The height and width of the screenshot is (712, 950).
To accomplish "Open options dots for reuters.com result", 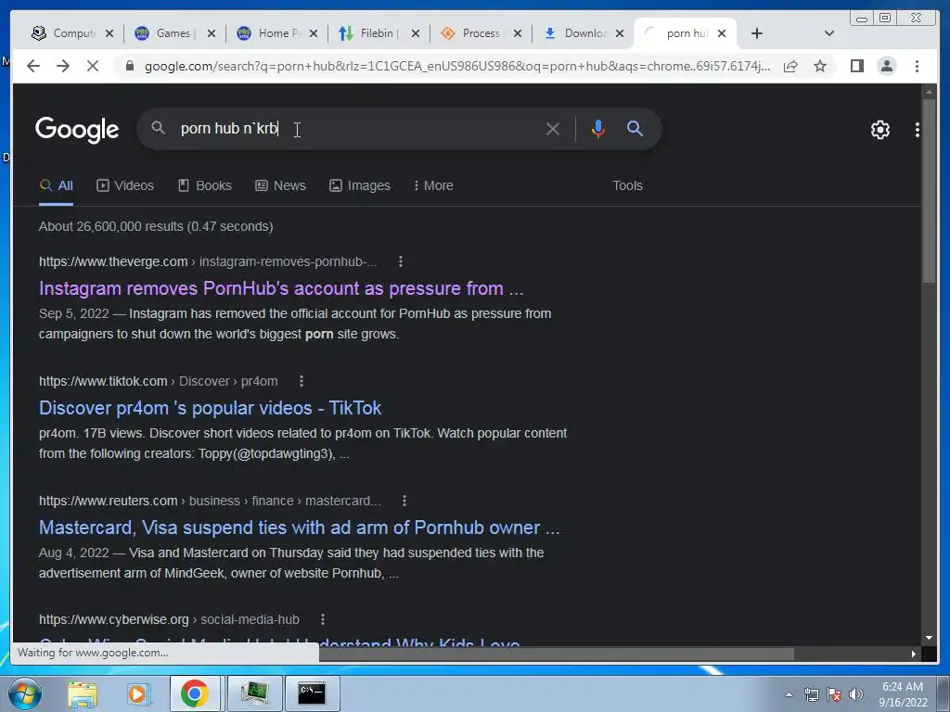I will [x=404, y=502].
